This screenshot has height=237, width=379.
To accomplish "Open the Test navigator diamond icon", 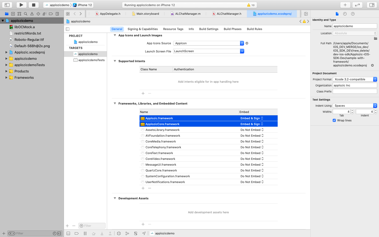I will (38, 14).
